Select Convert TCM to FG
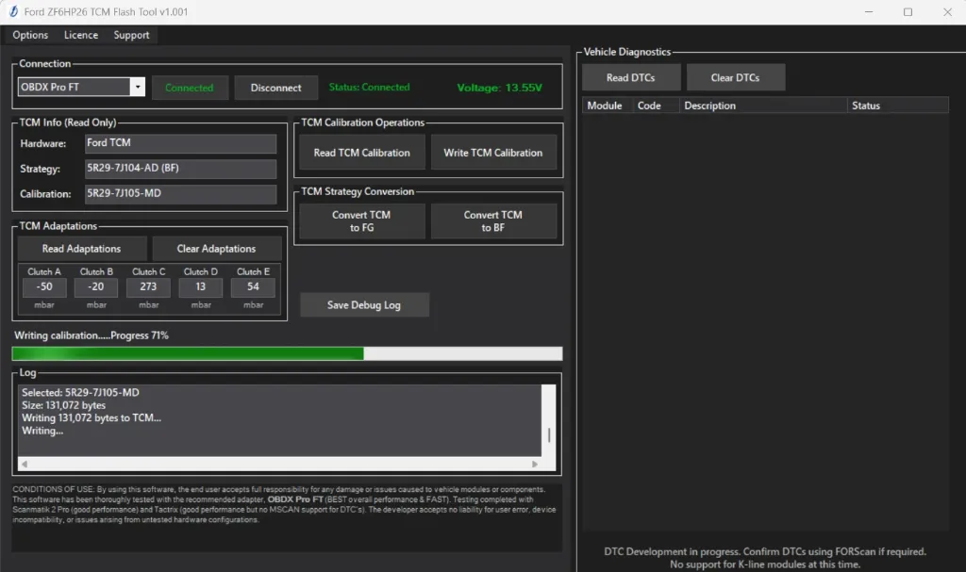Screen dimensions: 966x572 [360, 221]
